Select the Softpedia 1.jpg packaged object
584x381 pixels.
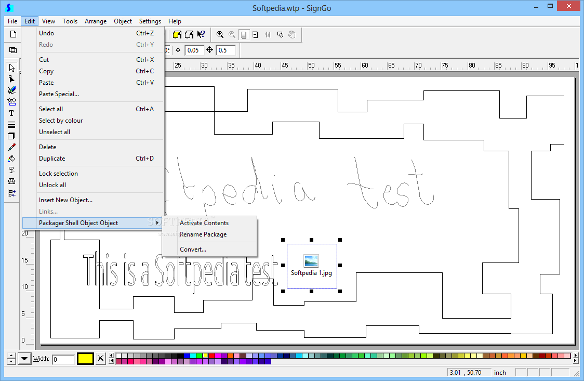click(x=312, y=266)
